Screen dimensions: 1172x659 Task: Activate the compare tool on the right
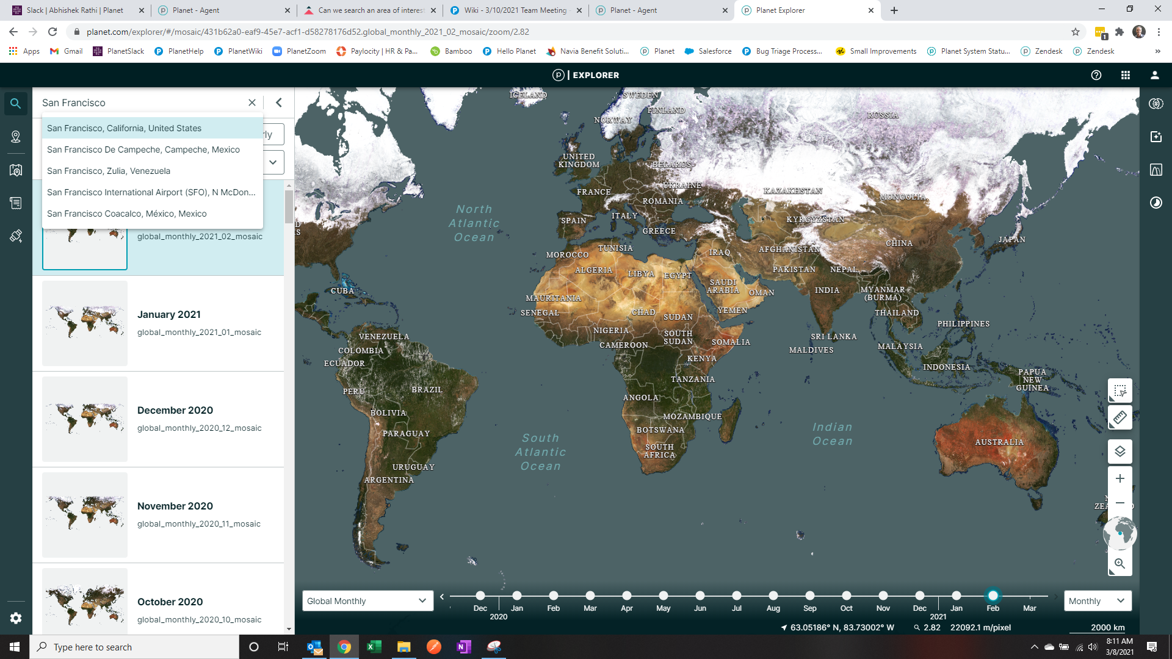pyautogui.click(x=1156, y=104)
